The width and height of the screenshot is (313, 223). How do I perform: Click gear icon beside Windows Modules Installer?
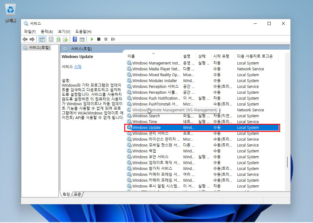[x=129, y=81]
